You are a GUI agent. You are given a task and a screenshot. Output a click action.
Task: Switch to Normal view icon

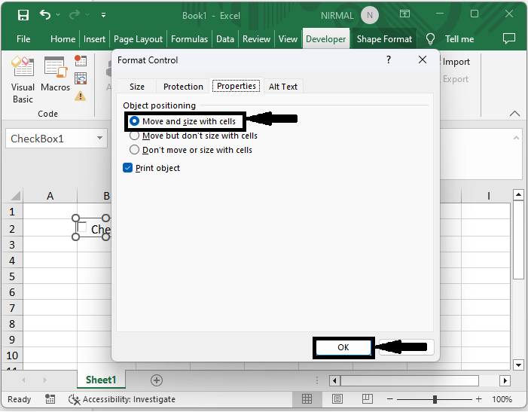(x=307, y=399)
